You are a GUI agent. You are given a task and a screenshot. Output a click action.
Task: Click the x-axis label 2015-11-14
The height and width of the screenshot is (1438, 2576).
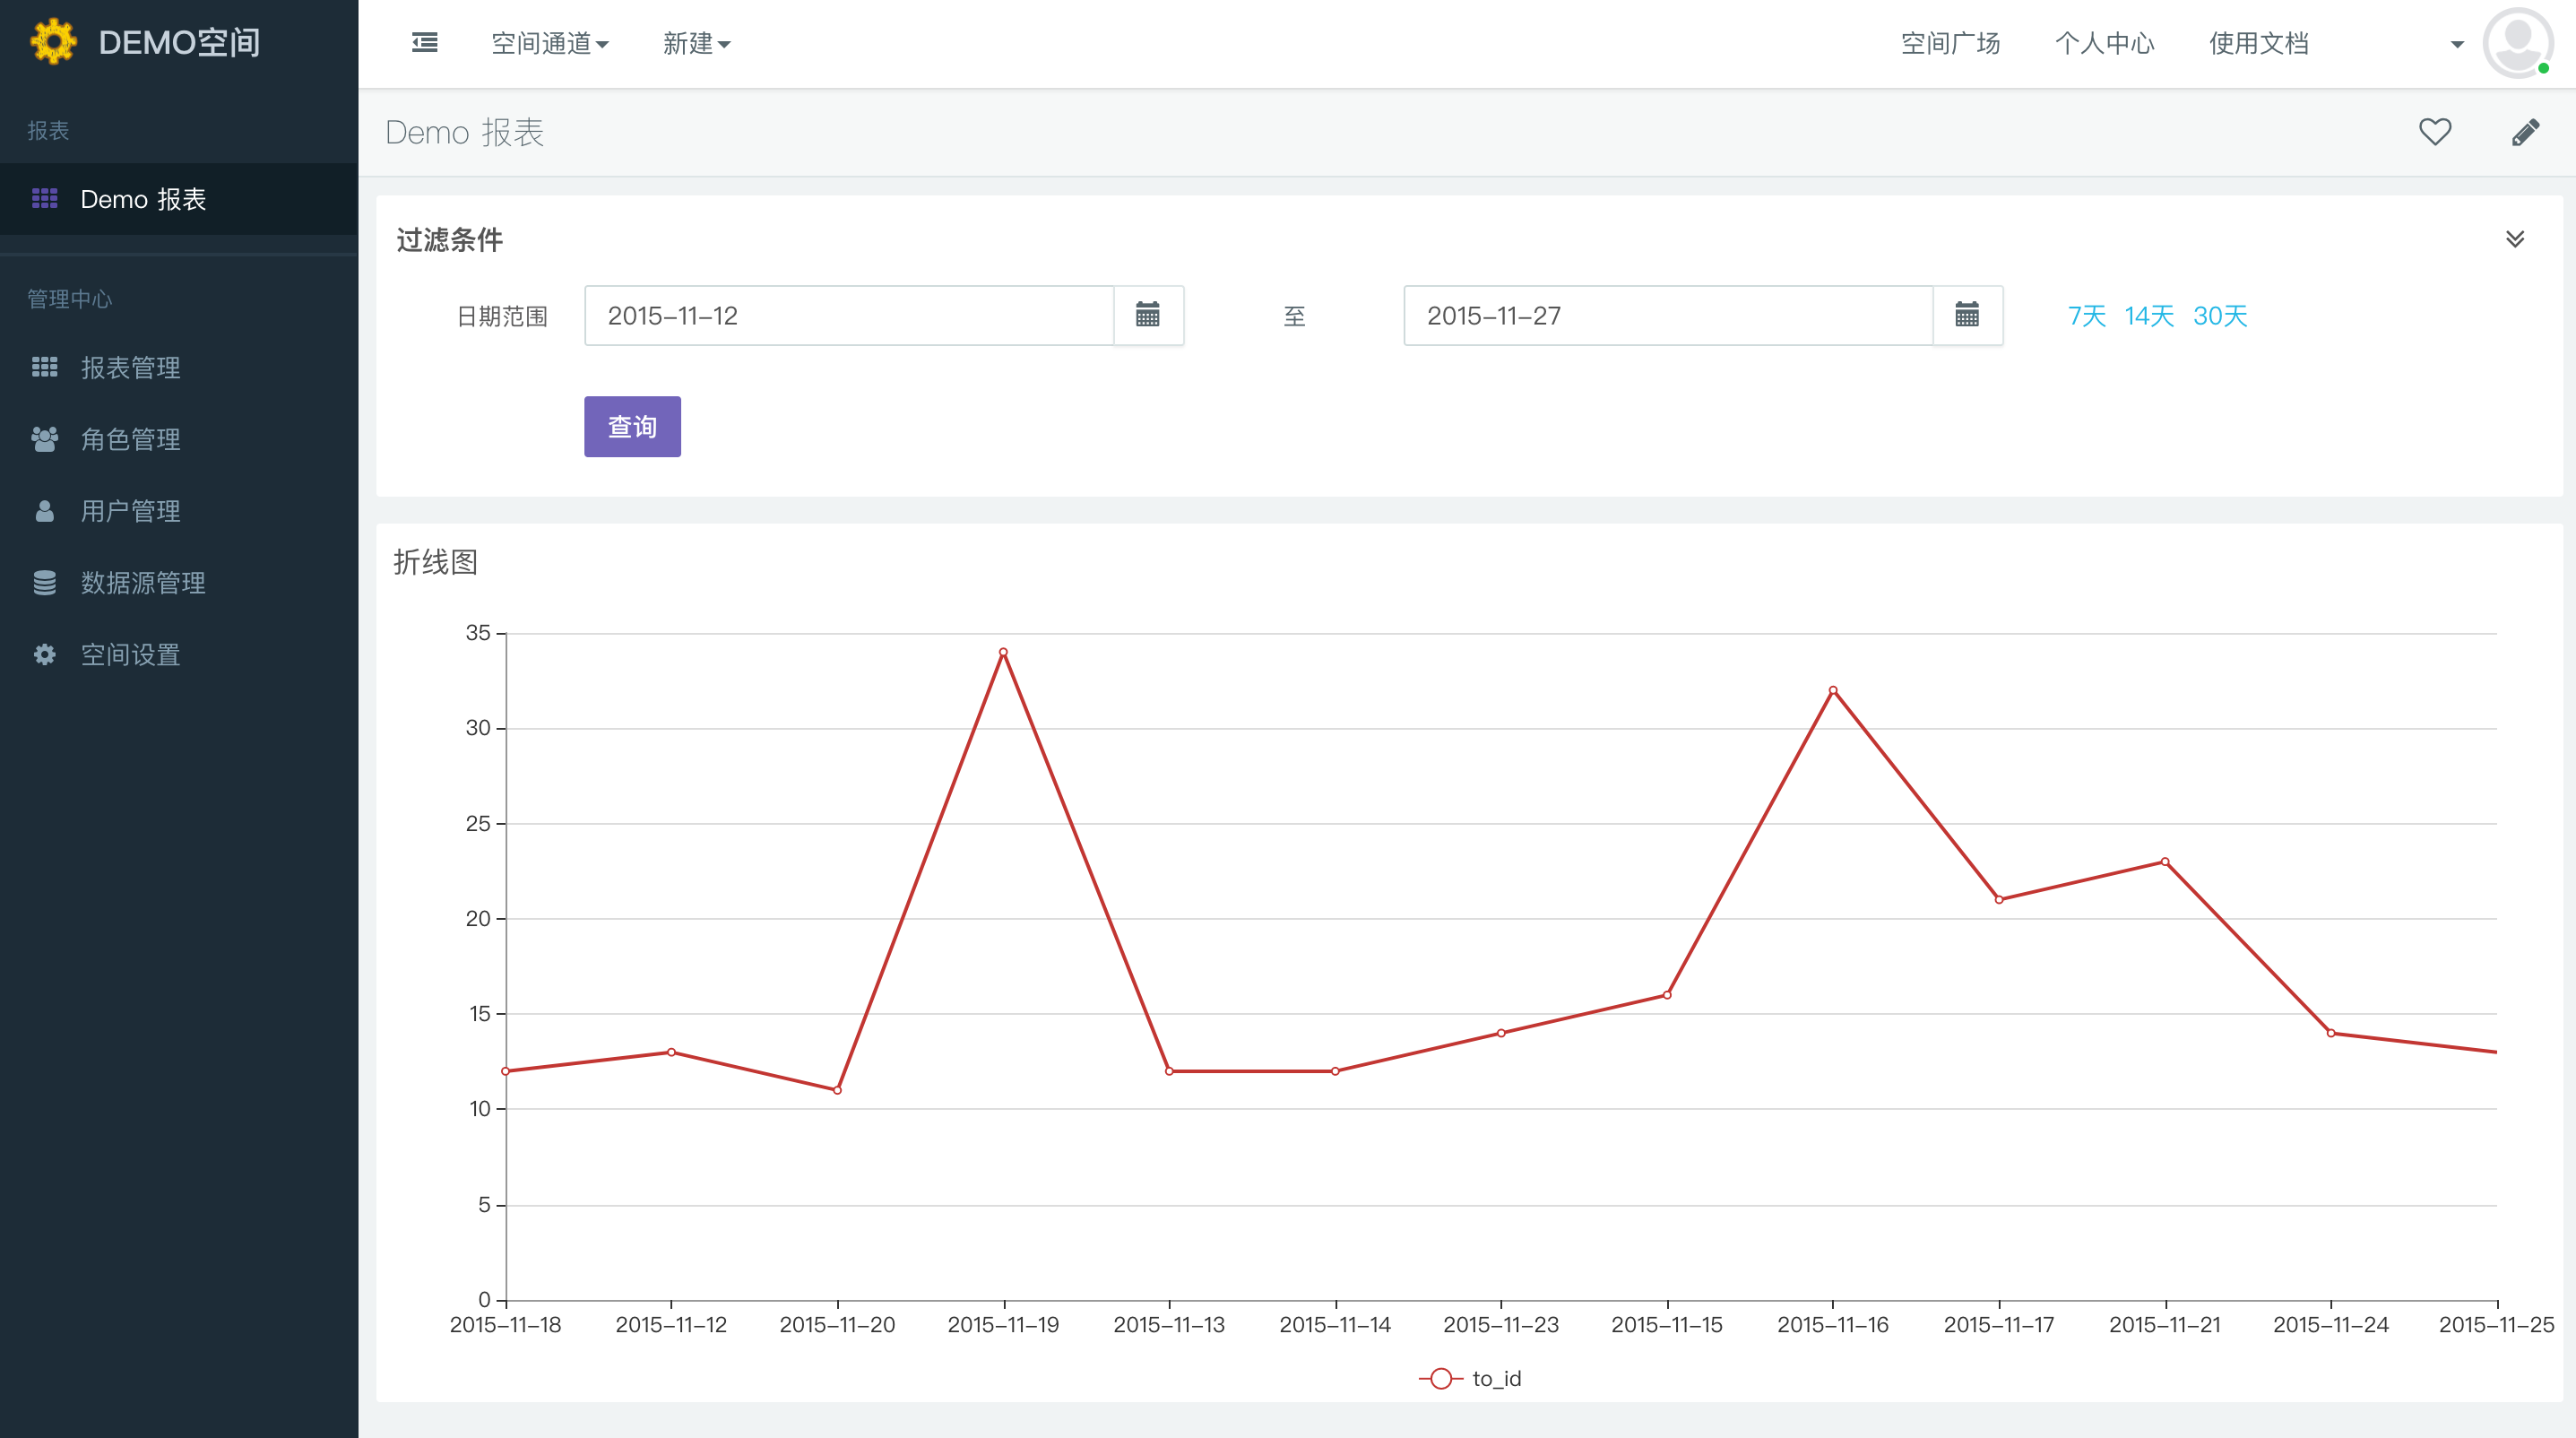[x=1335, y=1325]
